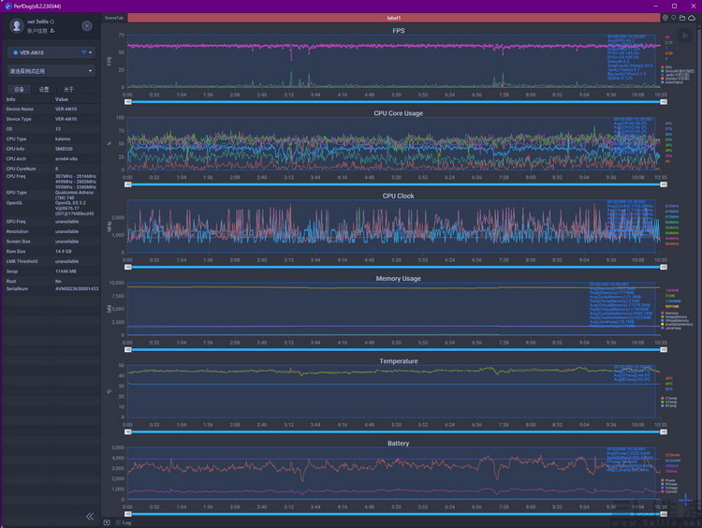Open the VER-AN10 device dropdown

pyautogui.click(x=51, y=52)
